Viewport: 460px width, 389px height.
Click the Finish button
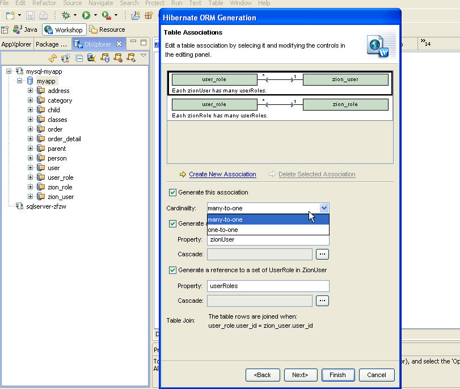pyautogui.click(x=338, y=375)
